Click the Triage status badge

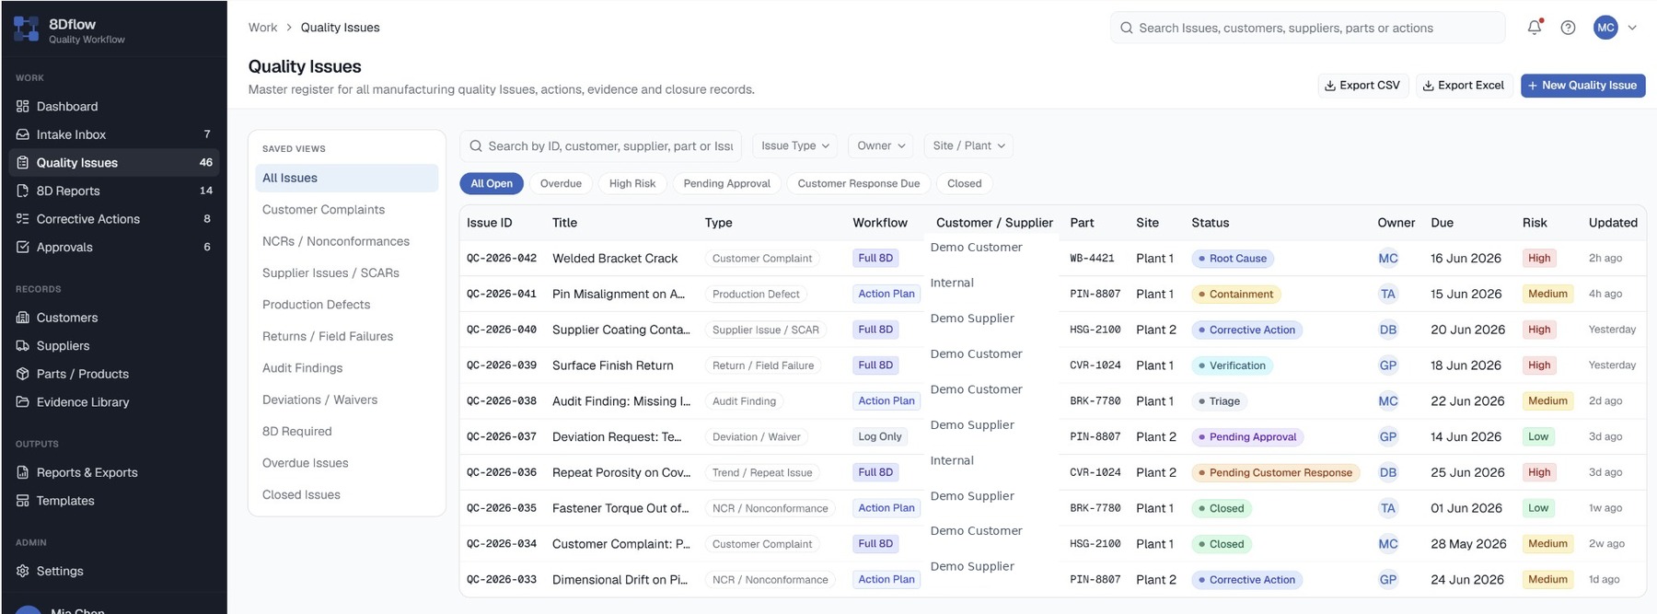click(x=1219, y=401)
